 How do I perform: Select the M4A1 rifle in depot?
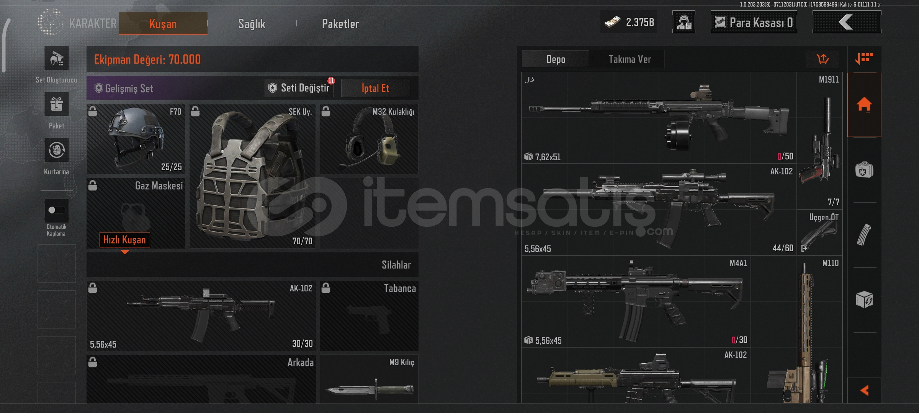tap(636, 302)
